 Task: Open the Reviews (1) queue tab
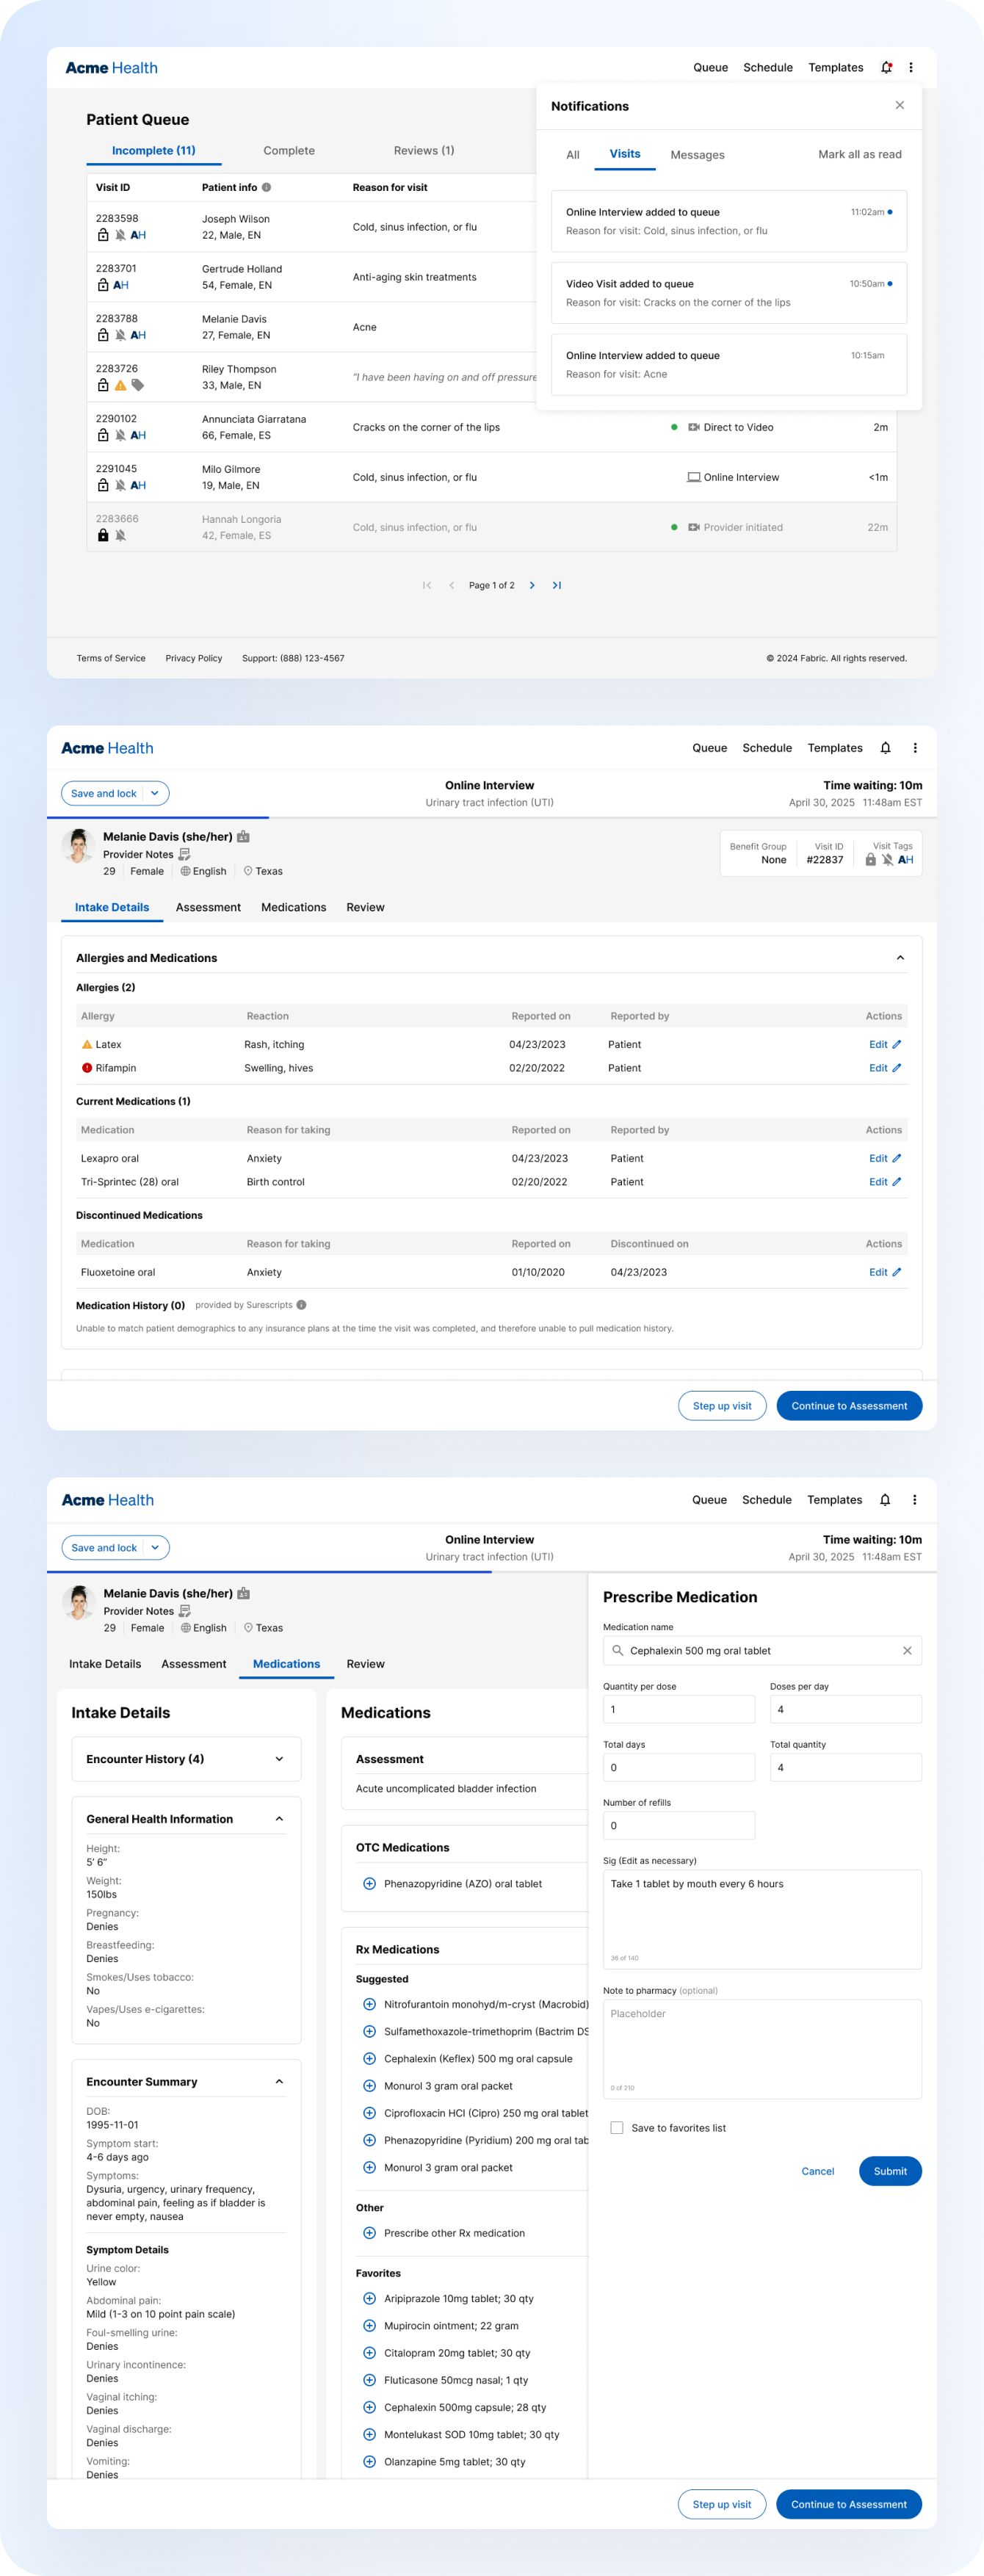tap(424, 151)
